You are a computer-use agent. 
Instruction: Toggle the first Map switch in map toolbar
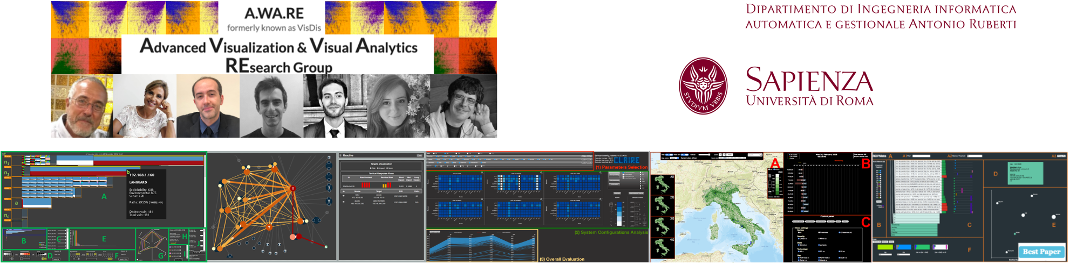click(x=669, y=155)
